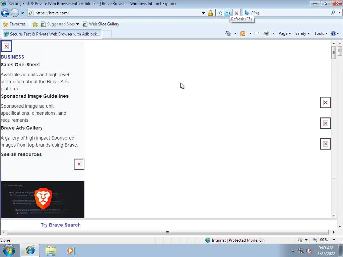
Task: Open Sponsored Image Guidelines link
Action: tap(35, 96)
